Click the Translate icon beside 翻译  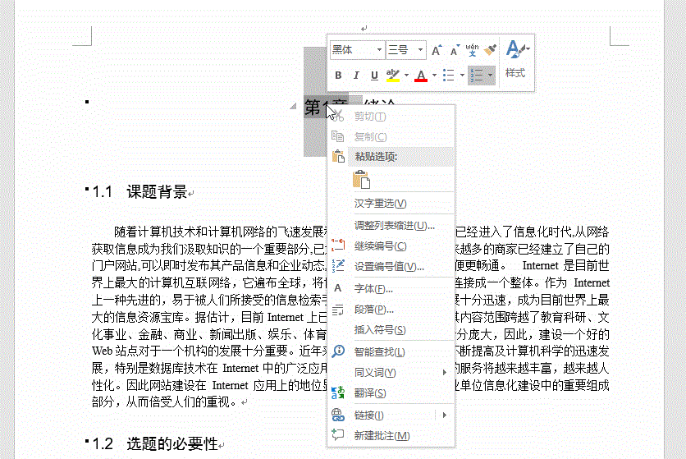[338, 392]
